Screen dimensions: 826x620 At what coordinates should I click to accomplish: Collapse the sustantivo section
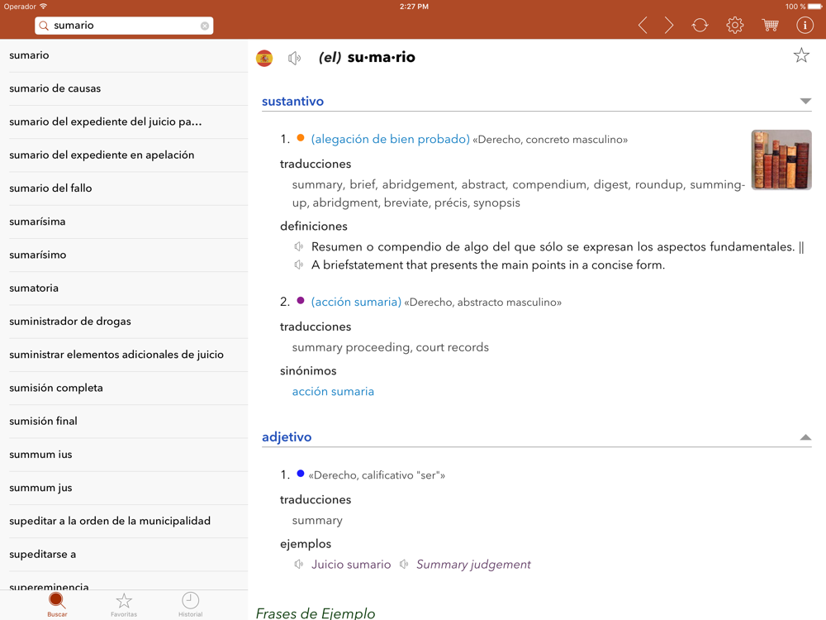click(805, 102)
